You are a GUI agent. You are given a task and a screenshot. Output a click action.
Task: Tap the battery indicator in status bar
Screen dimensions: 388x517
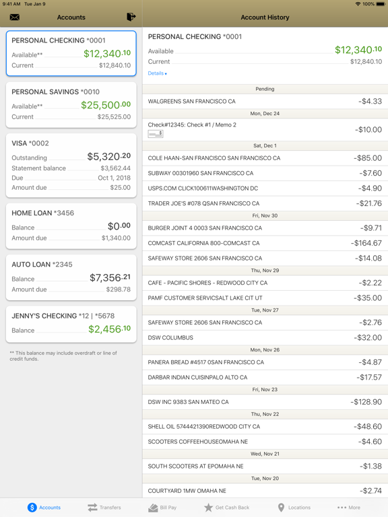381,4
